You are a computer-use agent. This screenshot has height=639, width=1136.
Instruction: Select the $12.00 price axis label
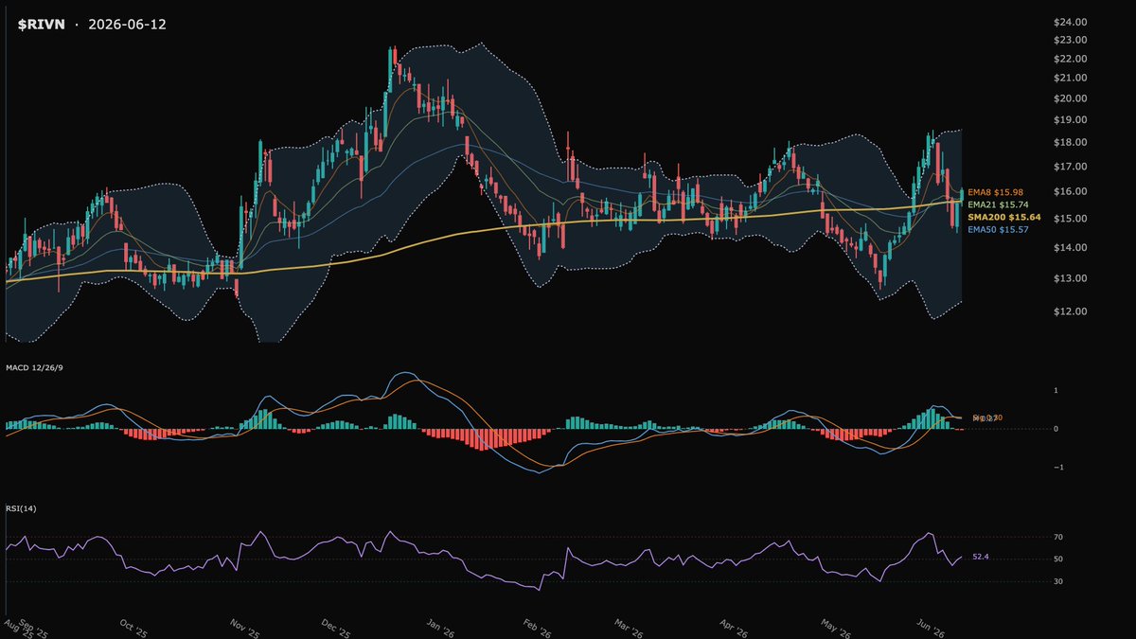[1072, 312]
